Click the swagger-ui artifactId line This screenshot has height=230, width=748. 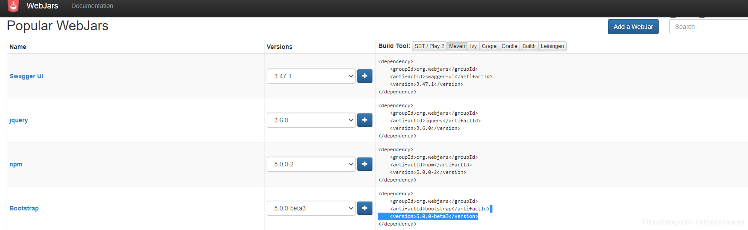click(441, 77)
